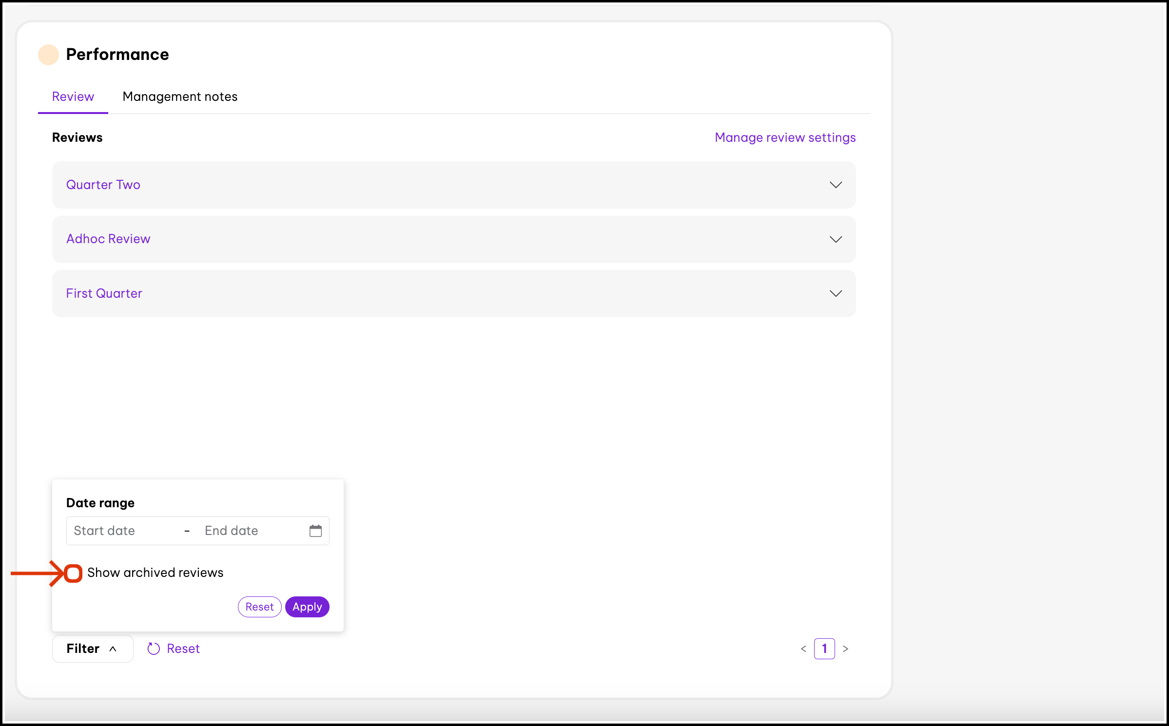Click the orange avatar circle beside Performance

pos(48,55)
